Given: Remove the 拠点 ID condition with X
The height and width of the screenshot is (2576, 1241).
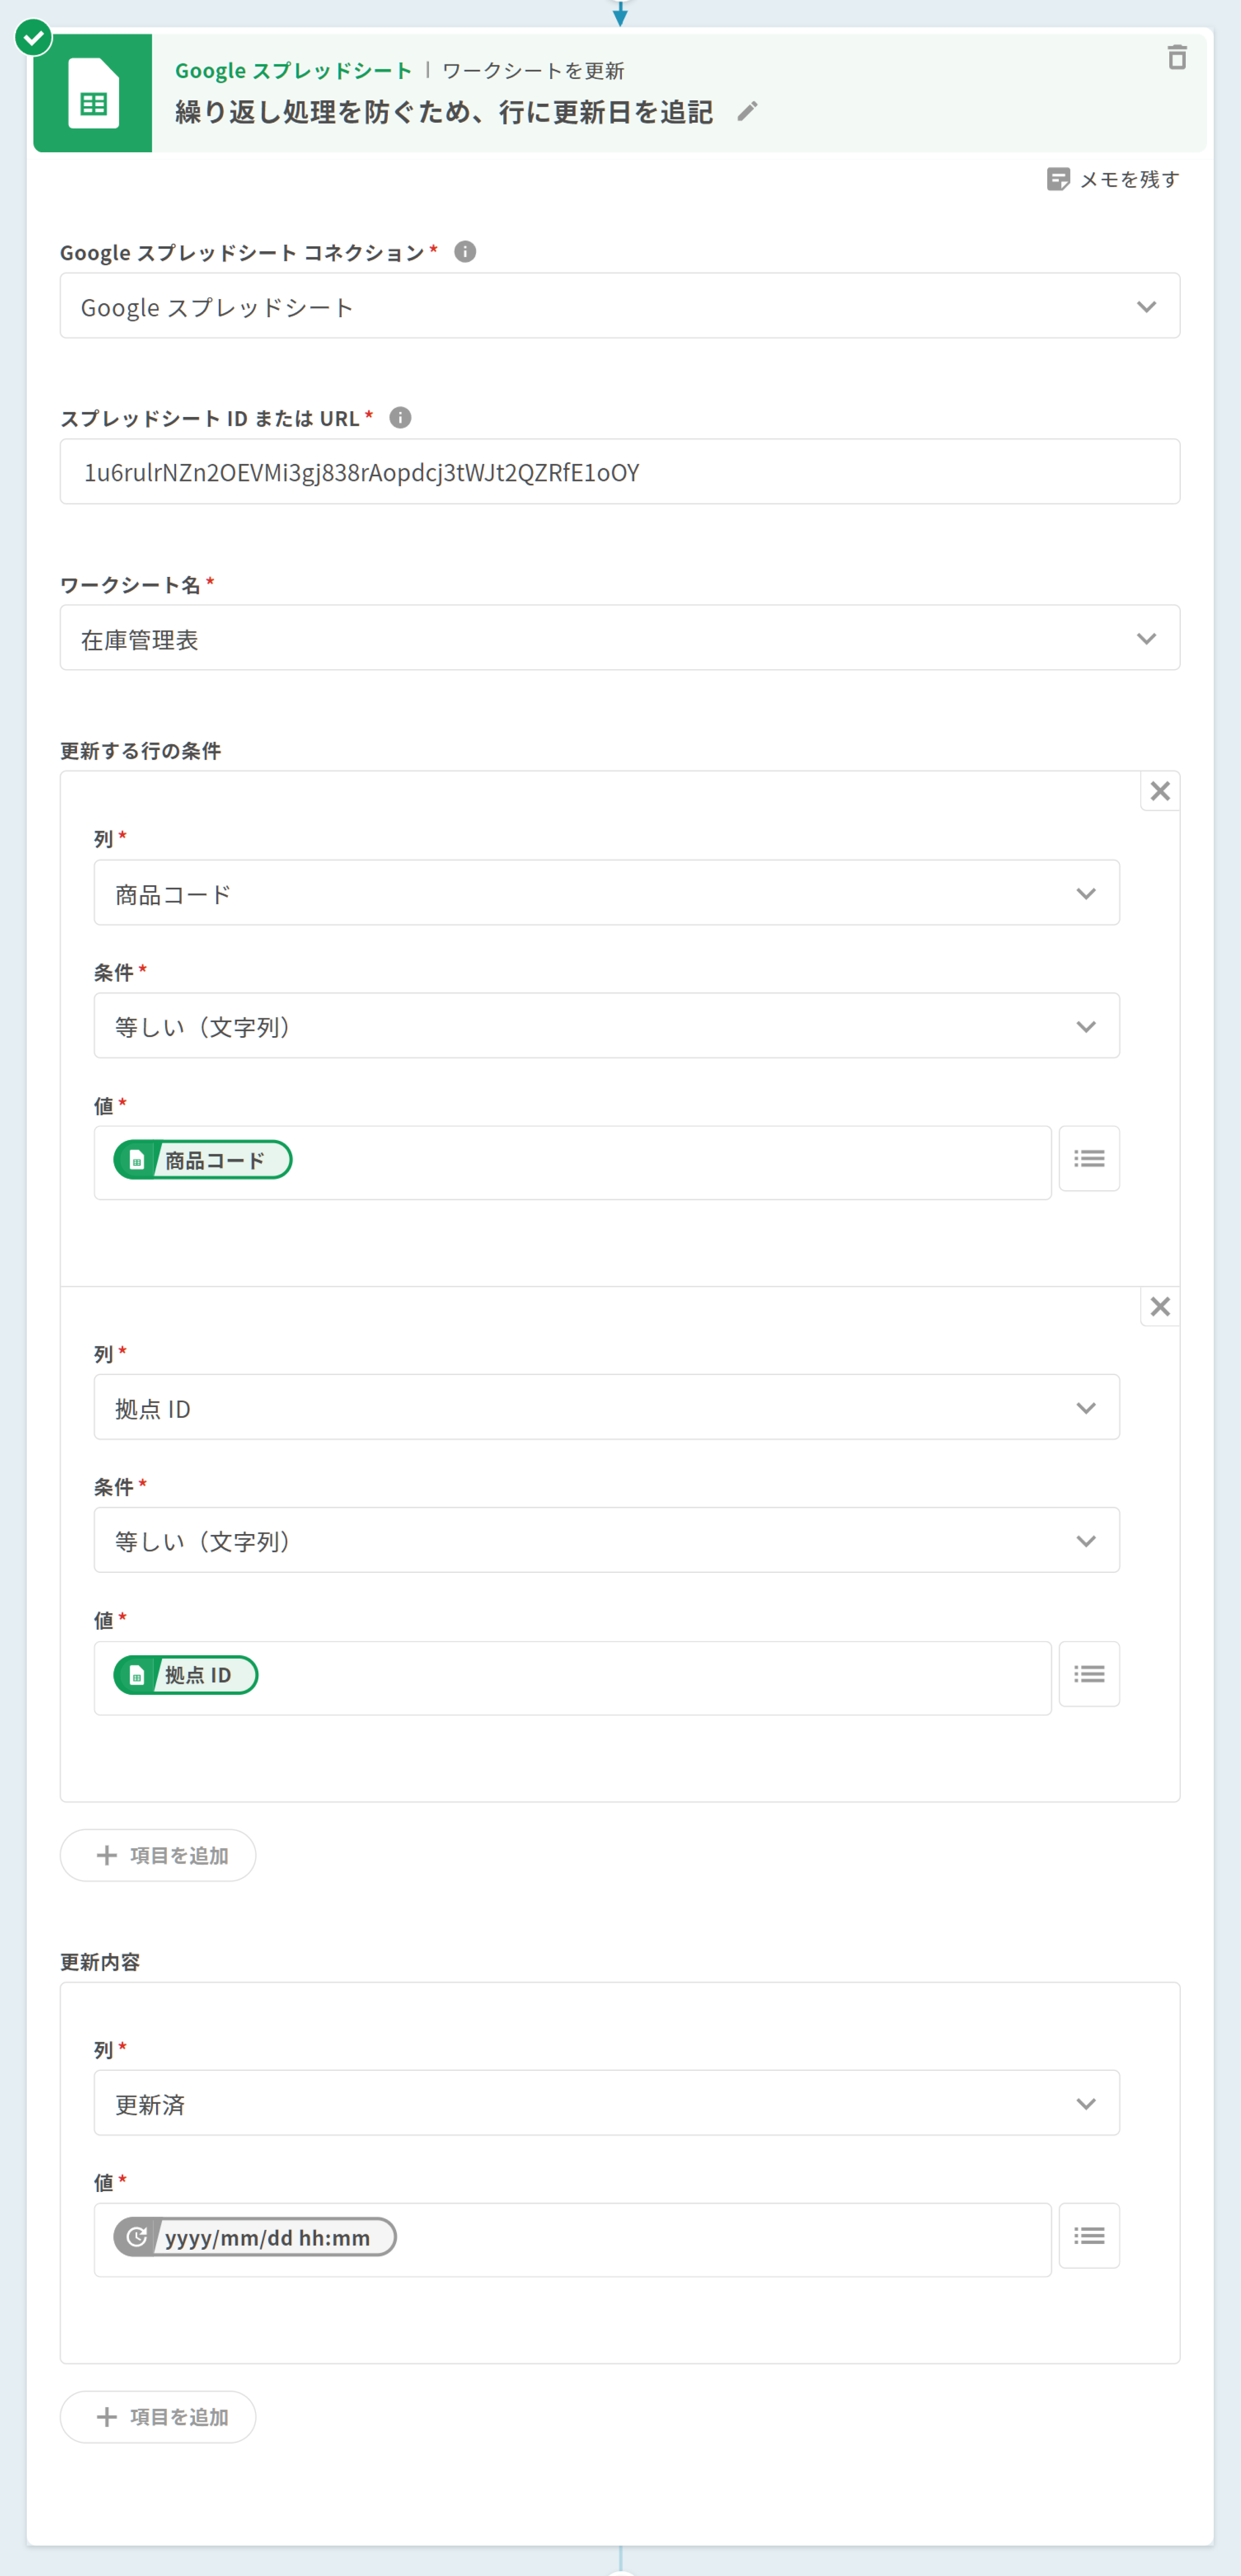Looking at the screenshot, I should (x=1159, y=1306).
